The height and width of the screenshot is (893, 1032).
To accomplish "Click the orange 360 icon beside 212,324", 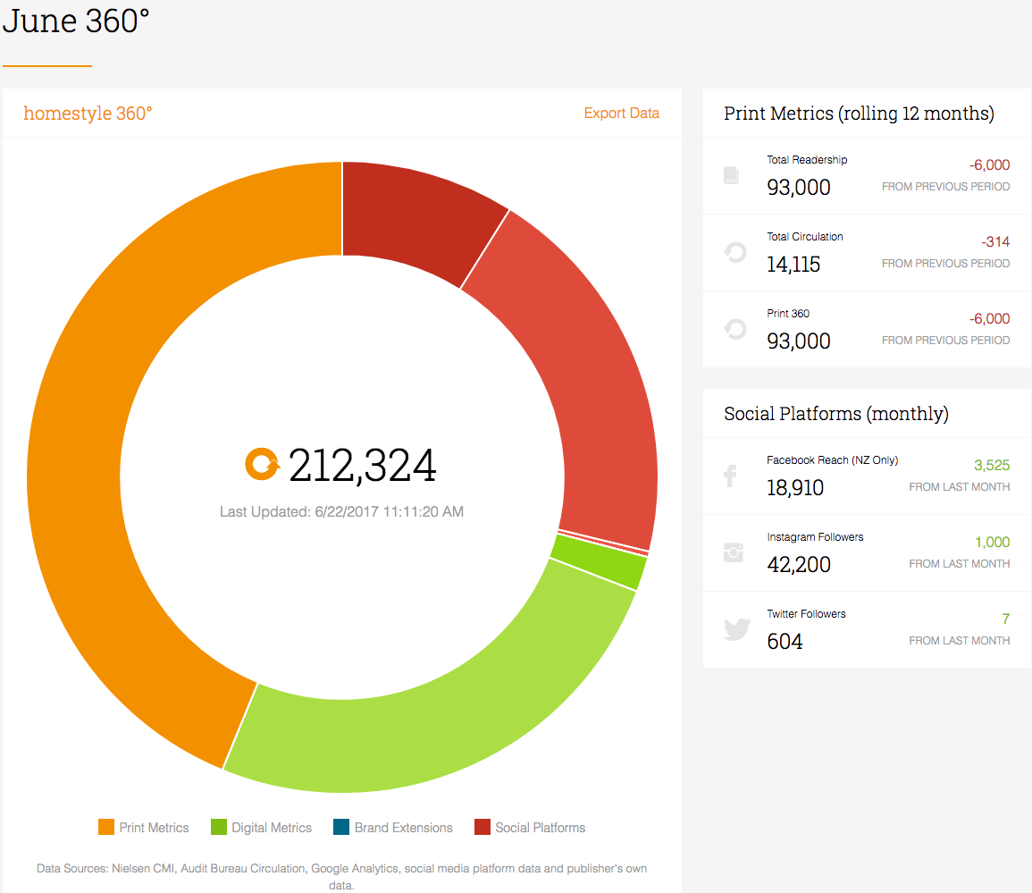I will coord(262,464).
